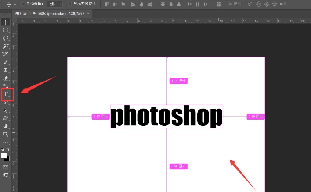Expand the toolbar panel double-arrow
311x192 pixels.
pos(3,14)
